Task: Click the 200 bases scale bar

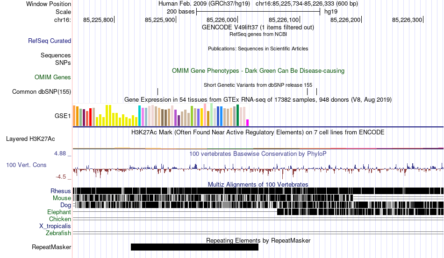Action: [258, 12]
